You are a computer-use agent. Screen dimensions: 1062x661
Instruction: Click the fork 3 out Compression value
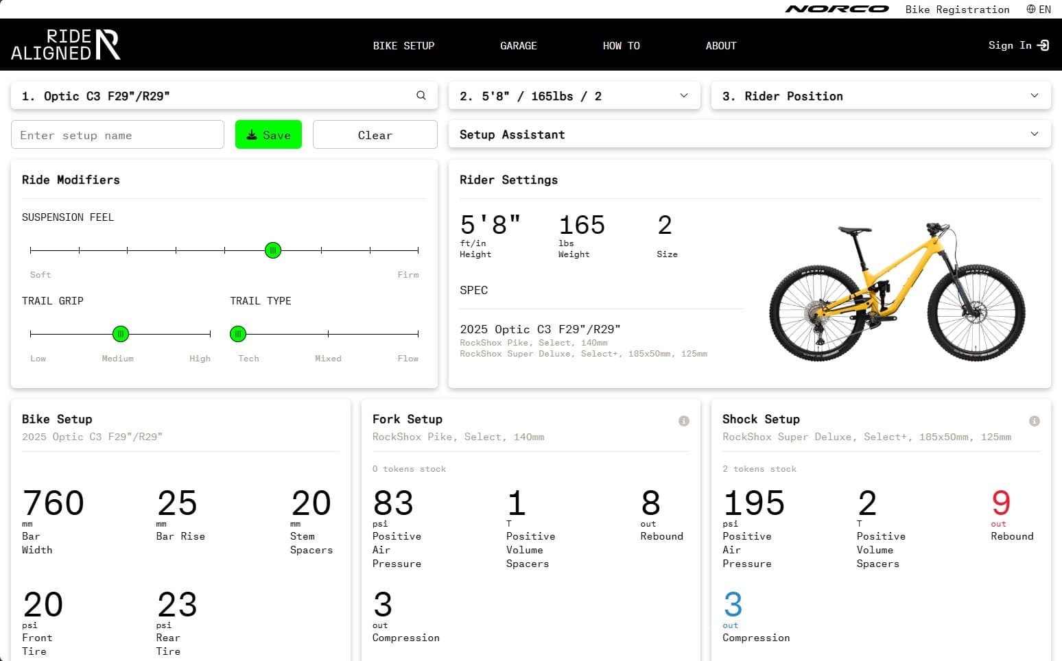point(383,605)
